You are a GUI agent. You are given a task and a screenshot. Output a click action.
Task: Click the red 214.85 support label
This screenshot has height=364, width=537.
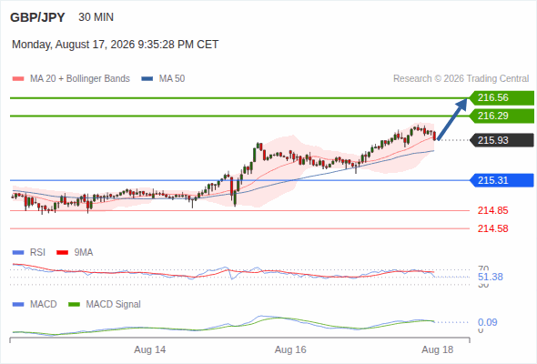(x=492, y=210)
